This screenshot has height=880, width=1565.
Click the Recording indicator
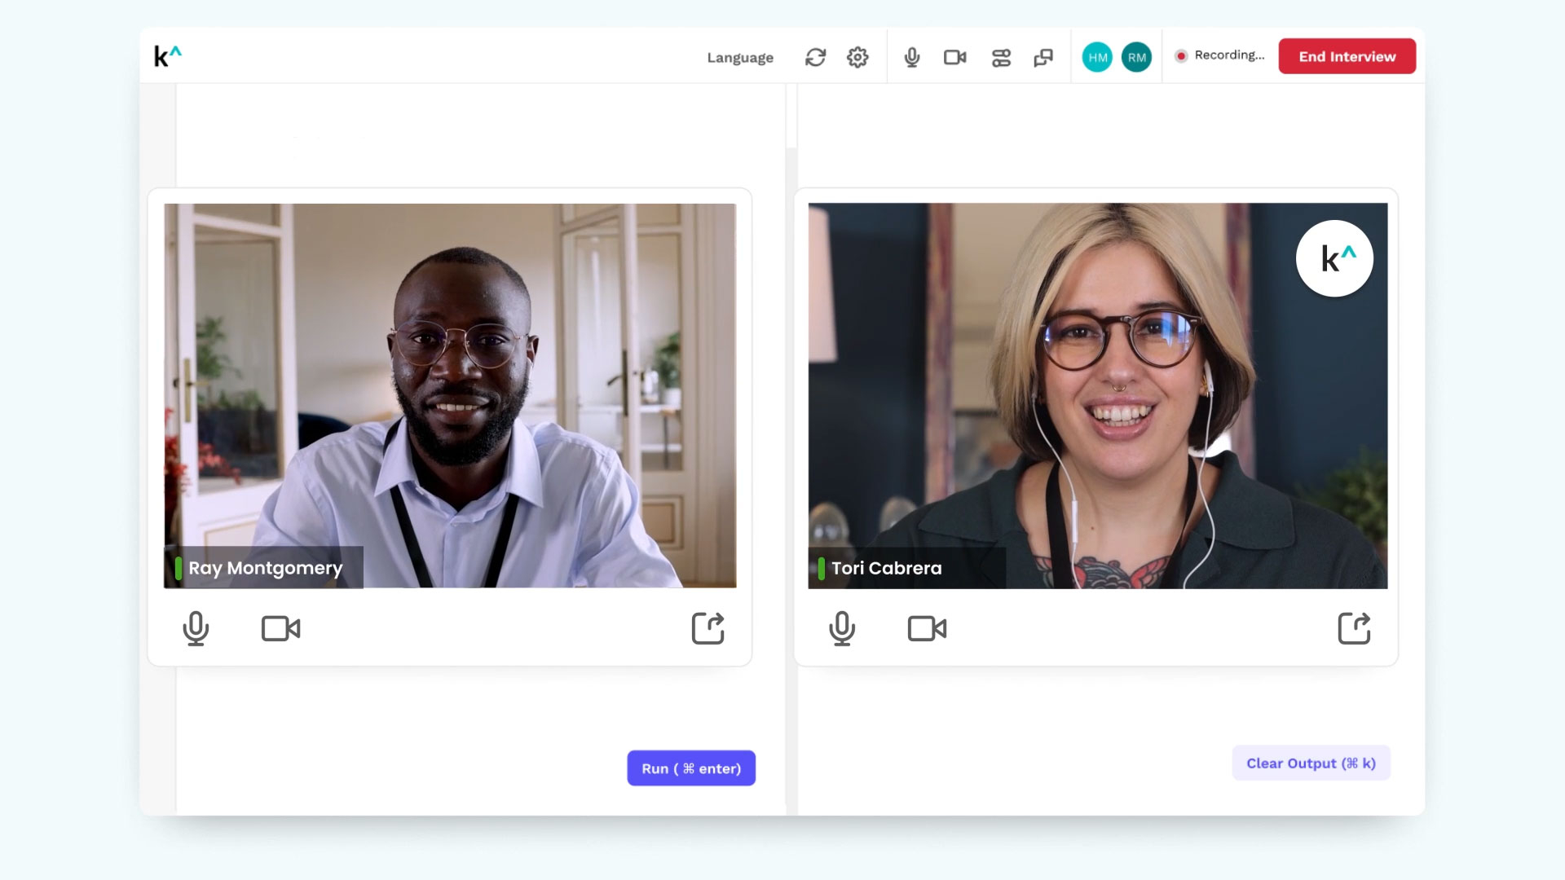pyautogui.click(x=1220, y=55)
